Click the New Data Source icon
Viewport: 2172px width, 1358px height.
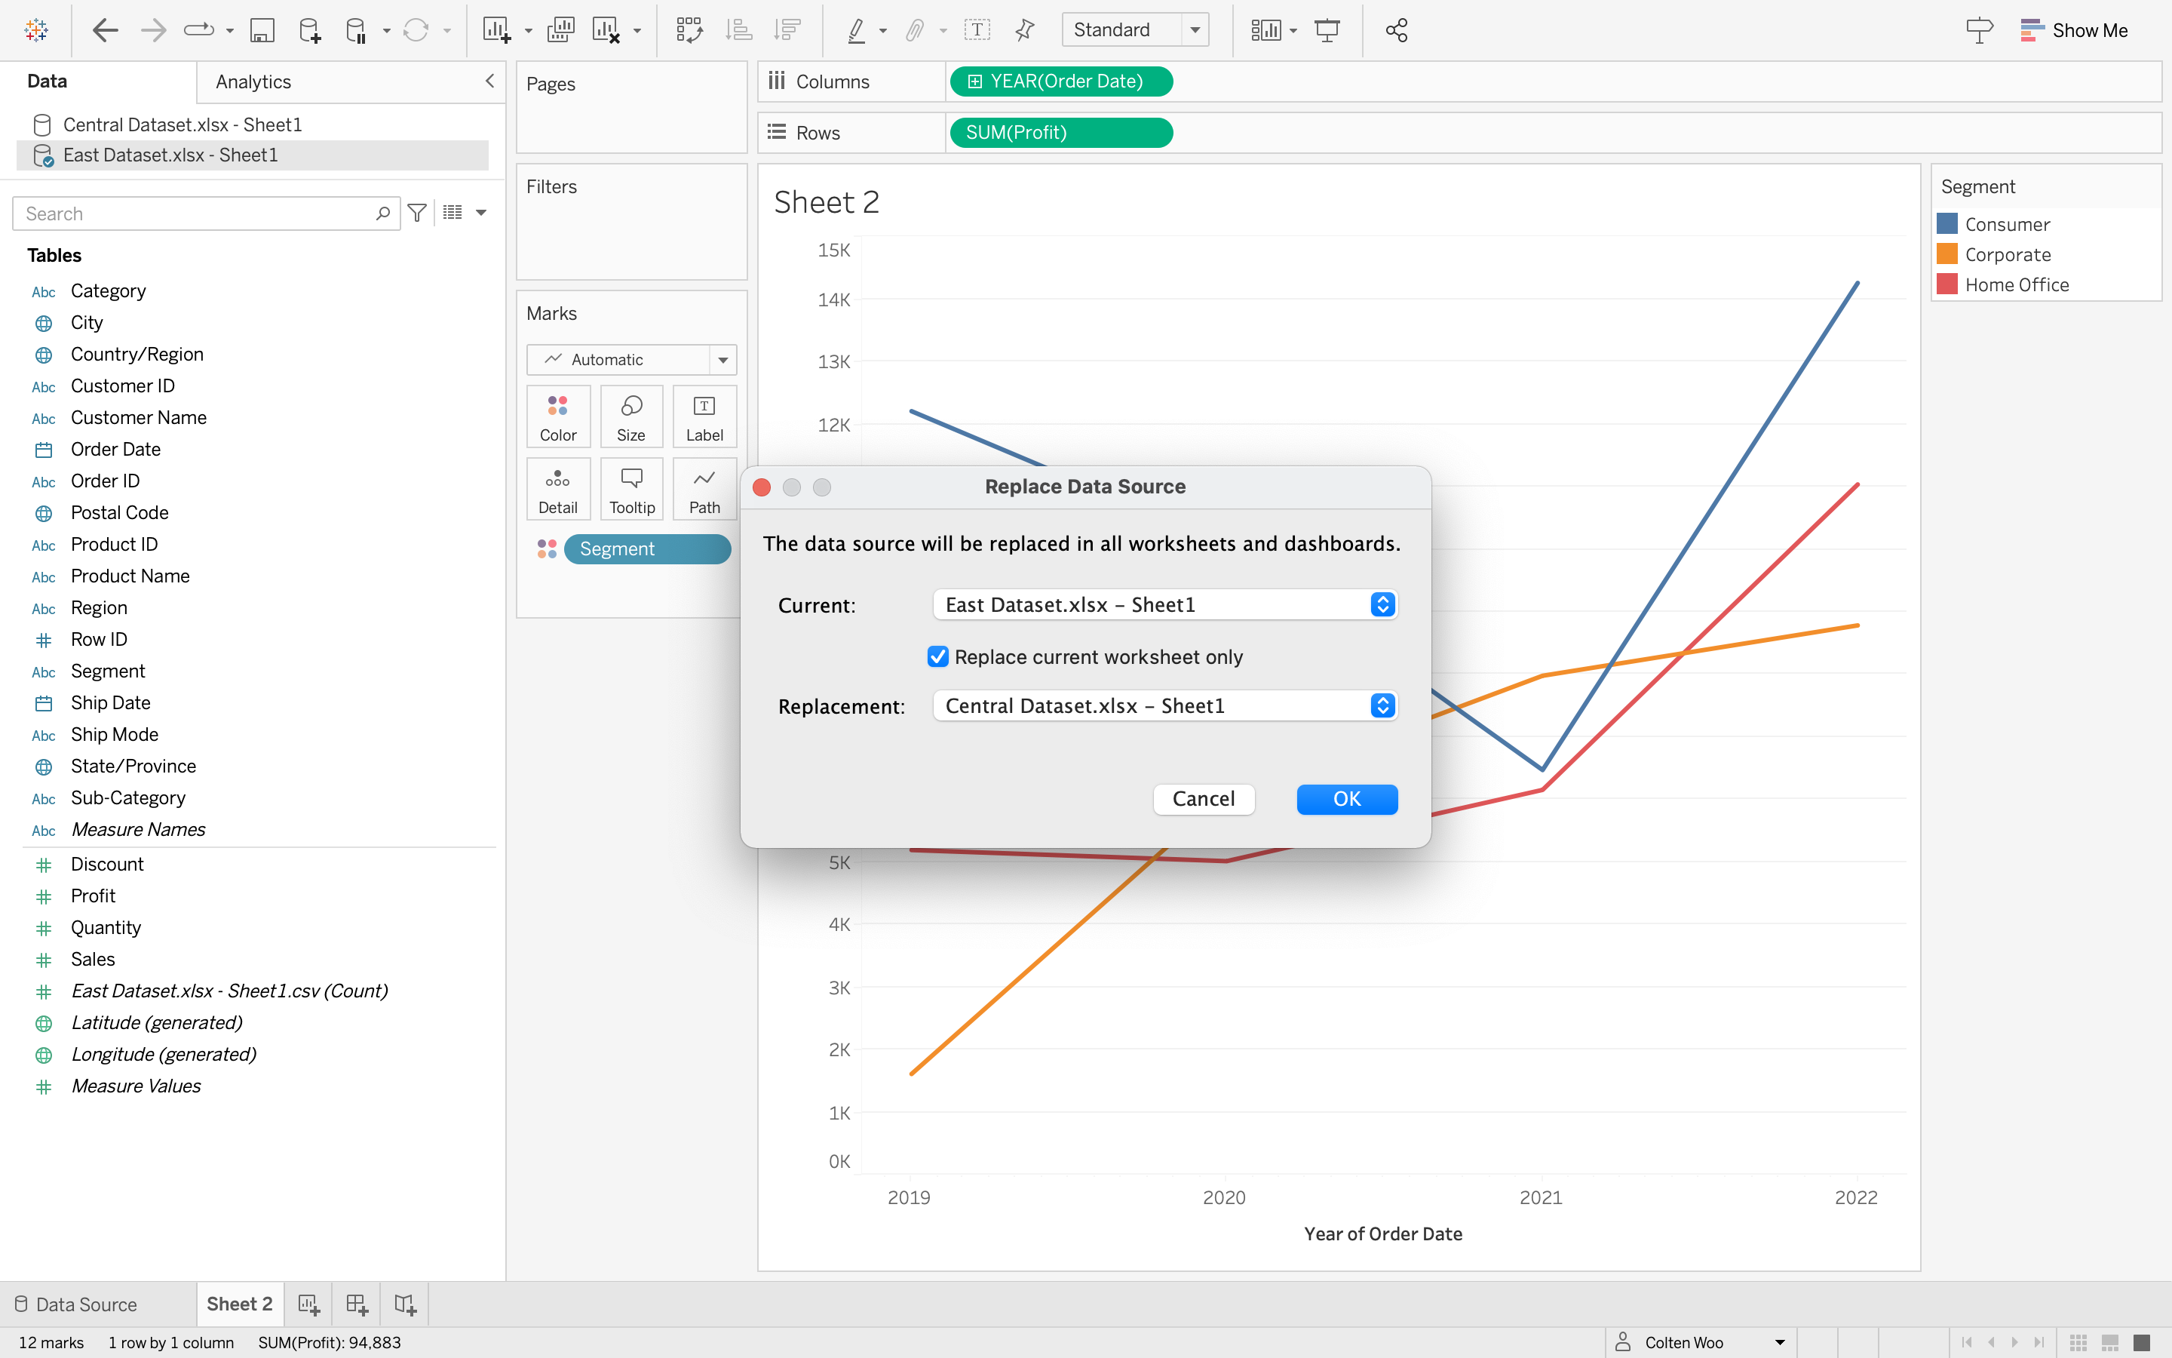(x=308, y=30)
